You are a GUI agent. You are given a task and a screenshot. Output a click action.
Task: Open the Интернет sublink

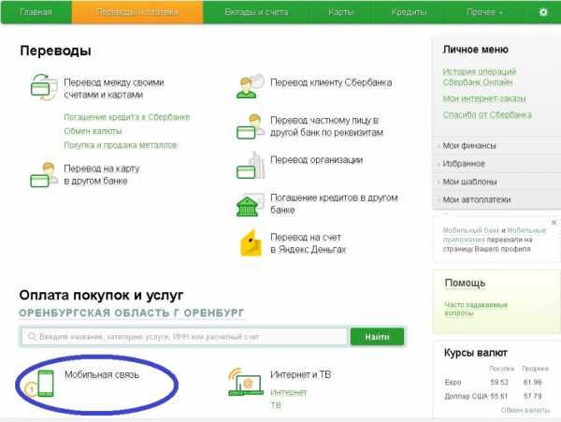288,392
